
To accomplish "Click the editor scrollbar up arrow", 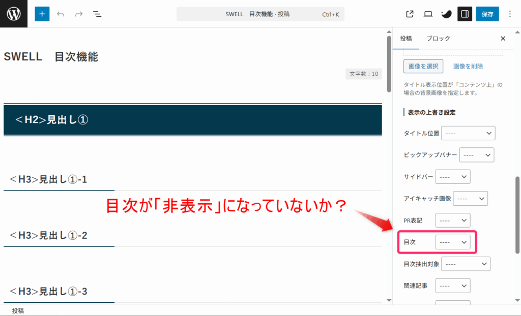I will click(x=389, y=32).
